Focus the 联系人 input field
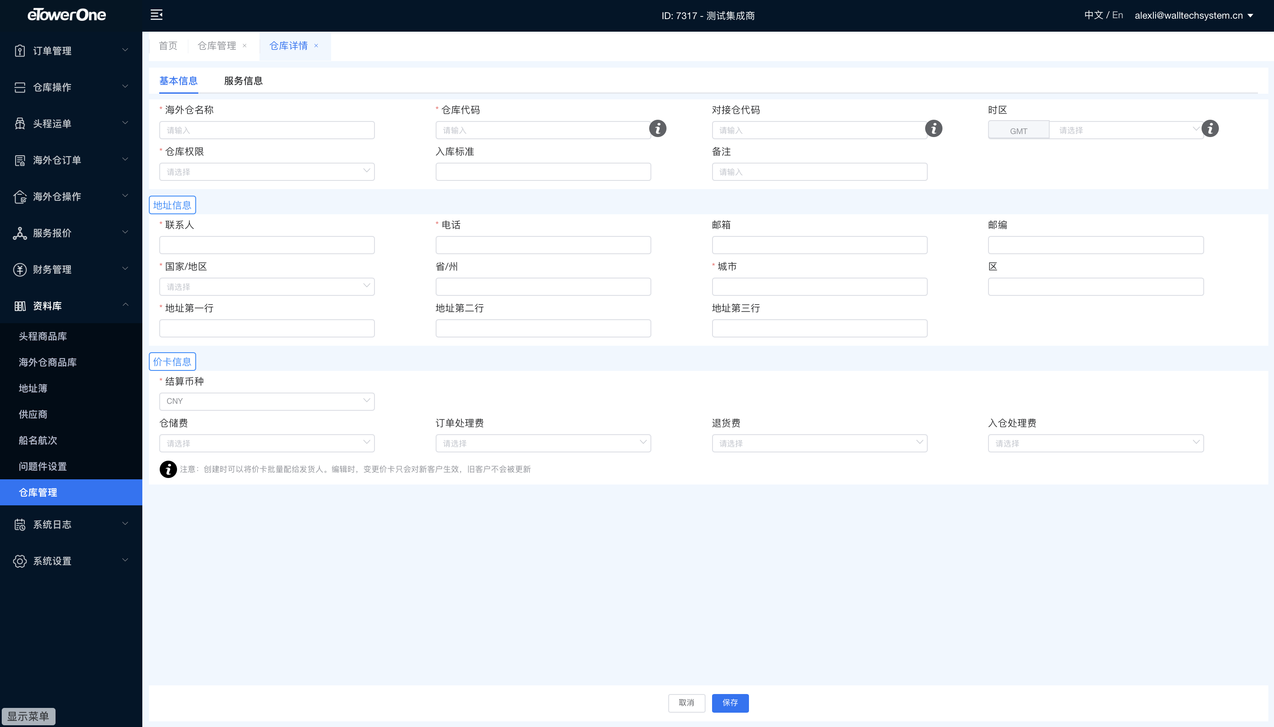The width and height of the screenshot is (1274, 727). (267, 245)
